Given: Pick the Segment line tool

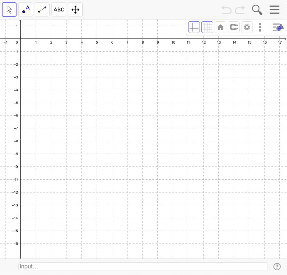Looking at the screenshot, I should (42, 10).
